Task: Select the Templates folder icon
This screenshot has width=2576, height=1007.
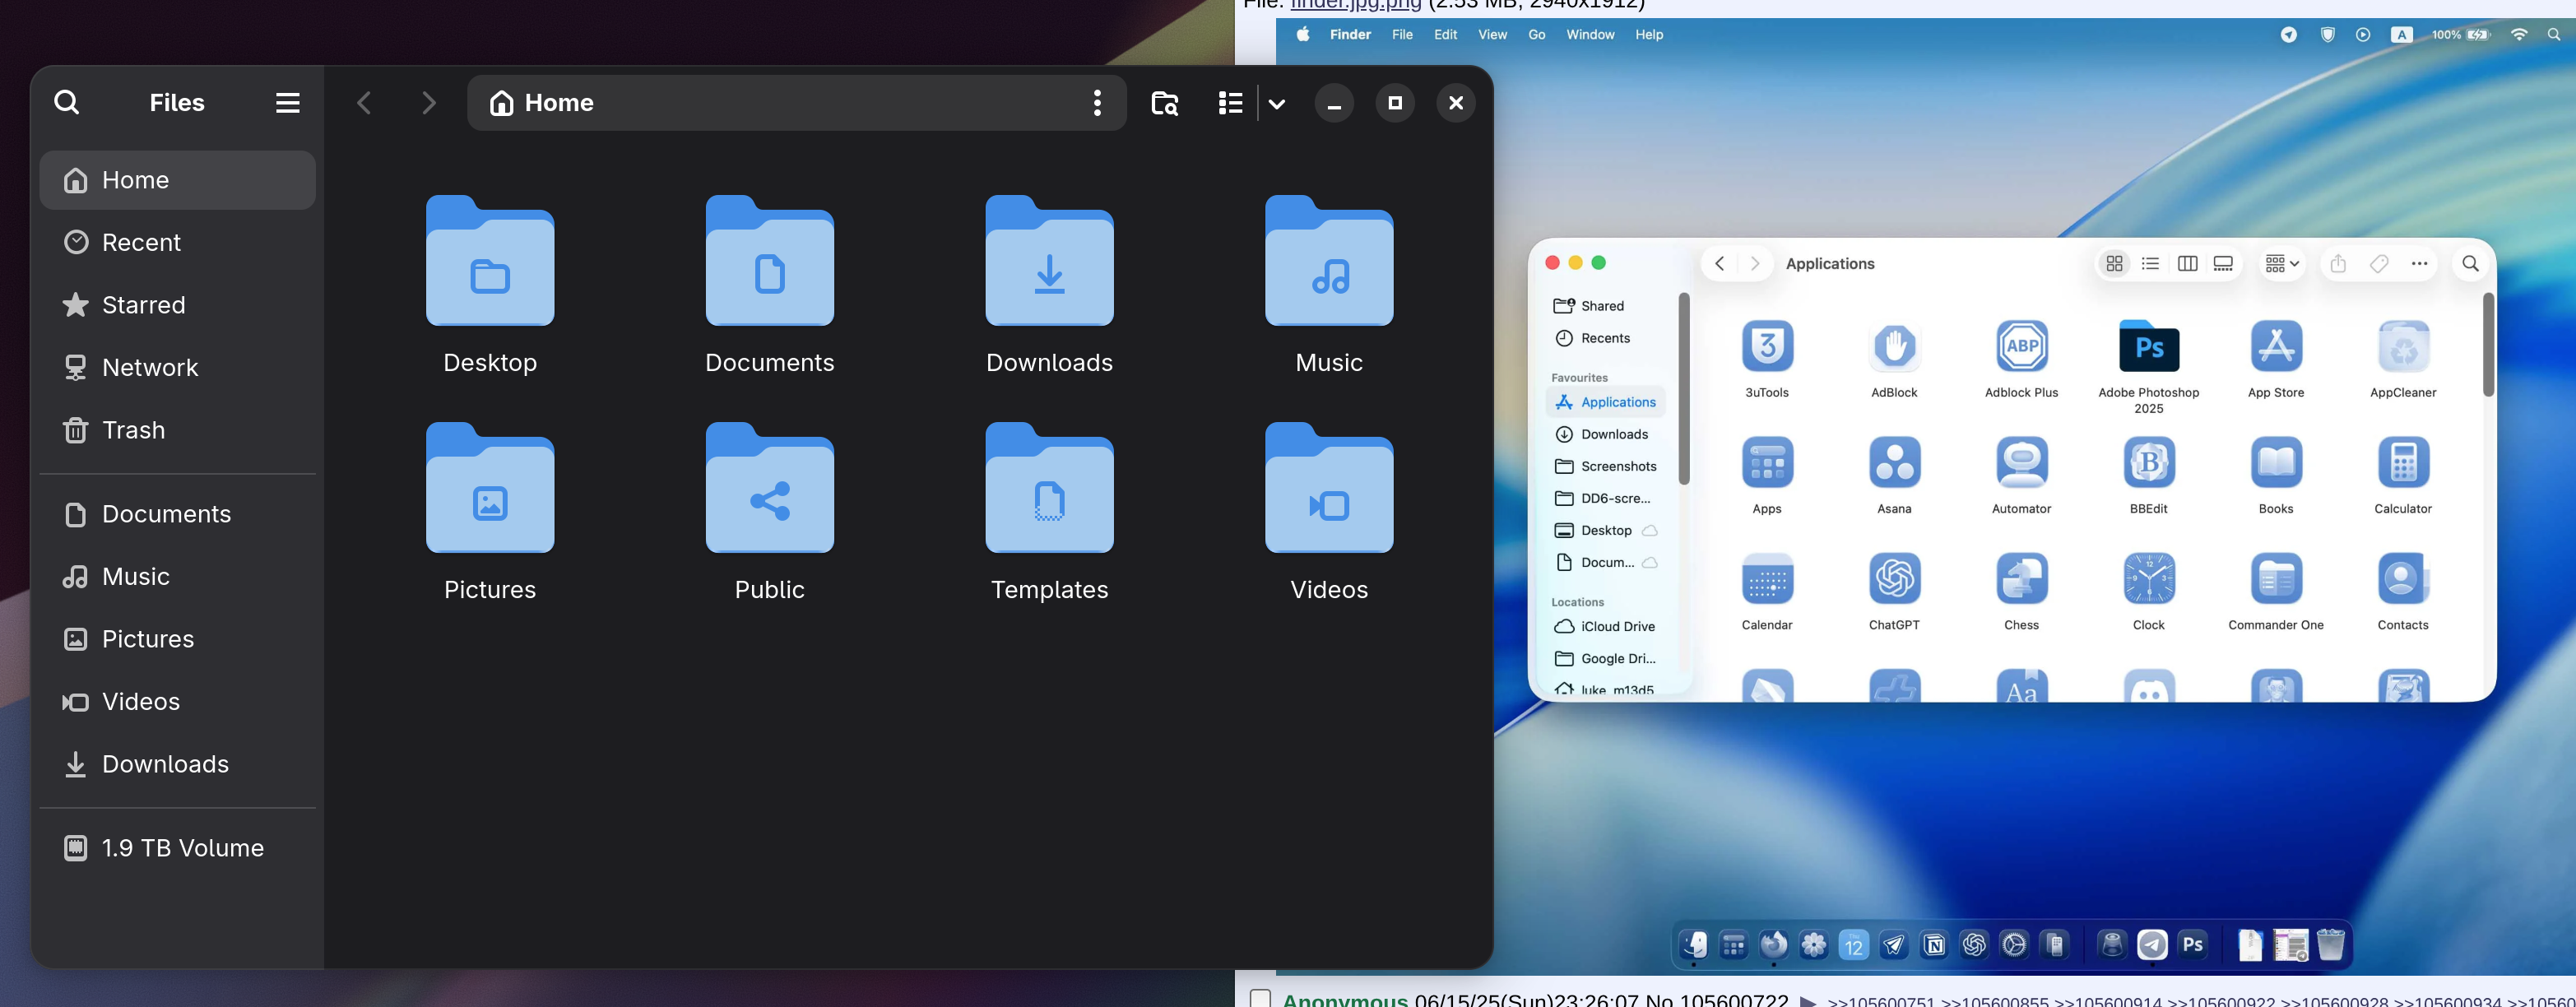Action: pyautogui.click(x=1049, y=488)
